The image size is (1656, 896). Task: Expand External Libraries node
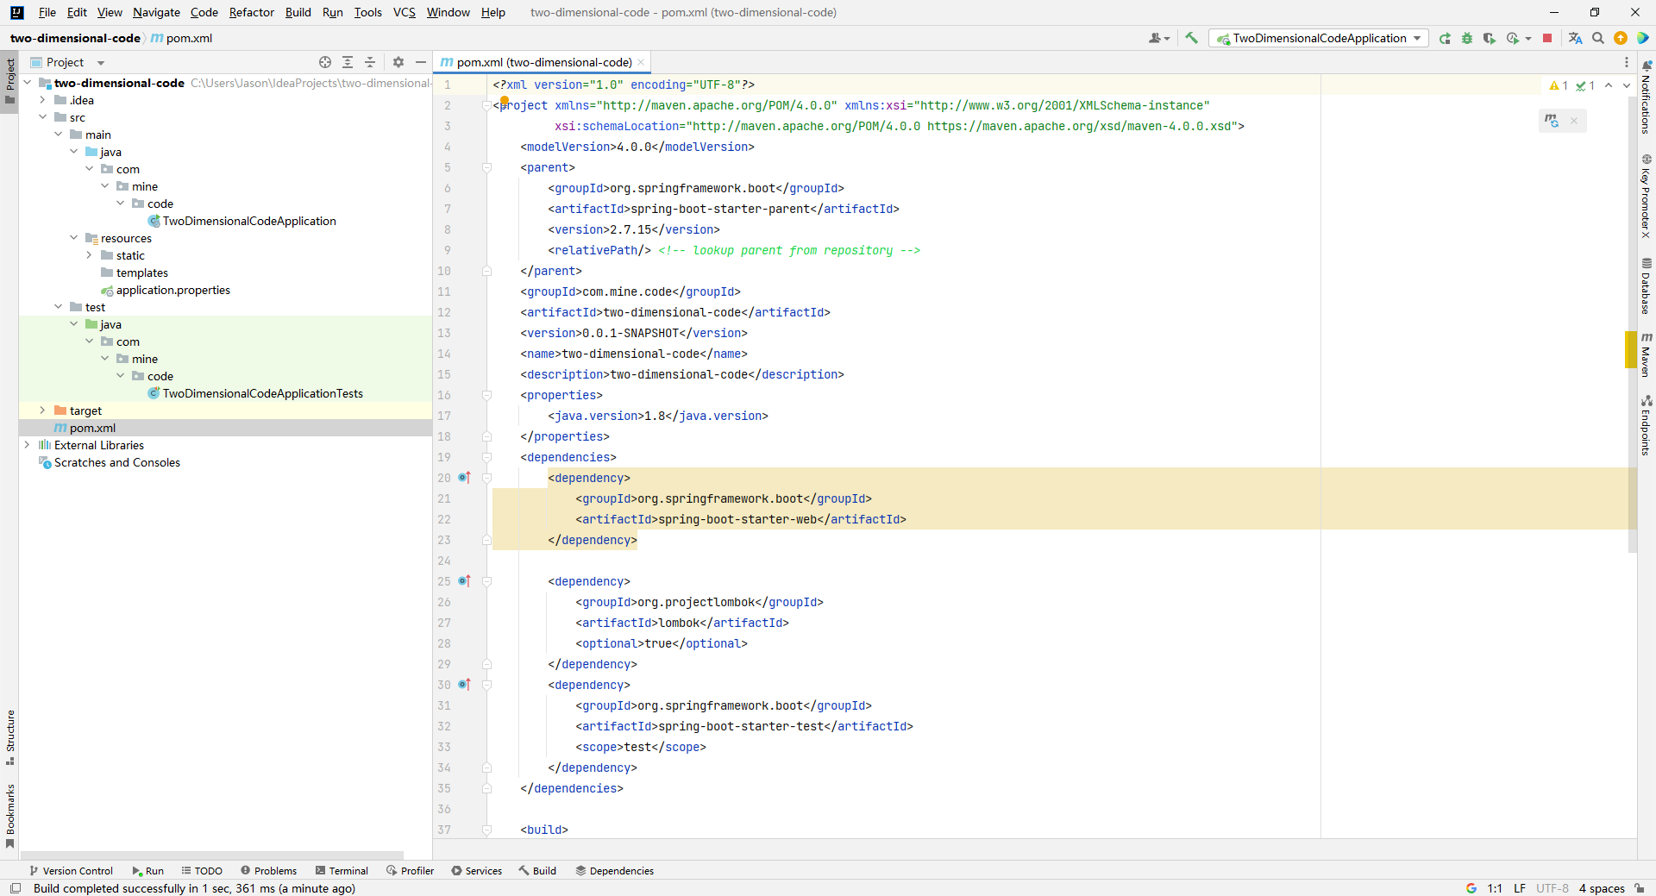pyautogui.click(x=27, y=445)
